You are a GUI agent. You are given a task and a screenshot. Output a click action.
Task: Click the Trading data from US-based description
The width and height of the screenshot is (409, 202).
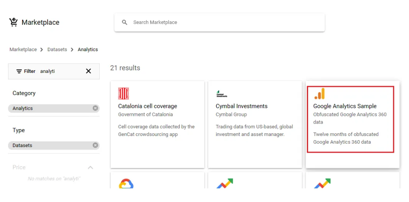click(255, 131)
